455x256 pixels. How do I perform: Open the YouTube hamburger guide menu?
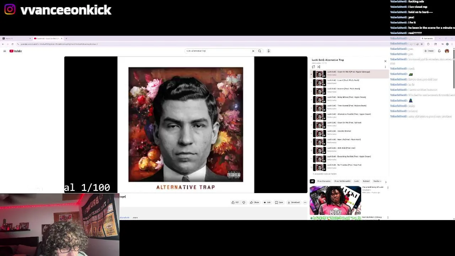(x=5, y=51)
